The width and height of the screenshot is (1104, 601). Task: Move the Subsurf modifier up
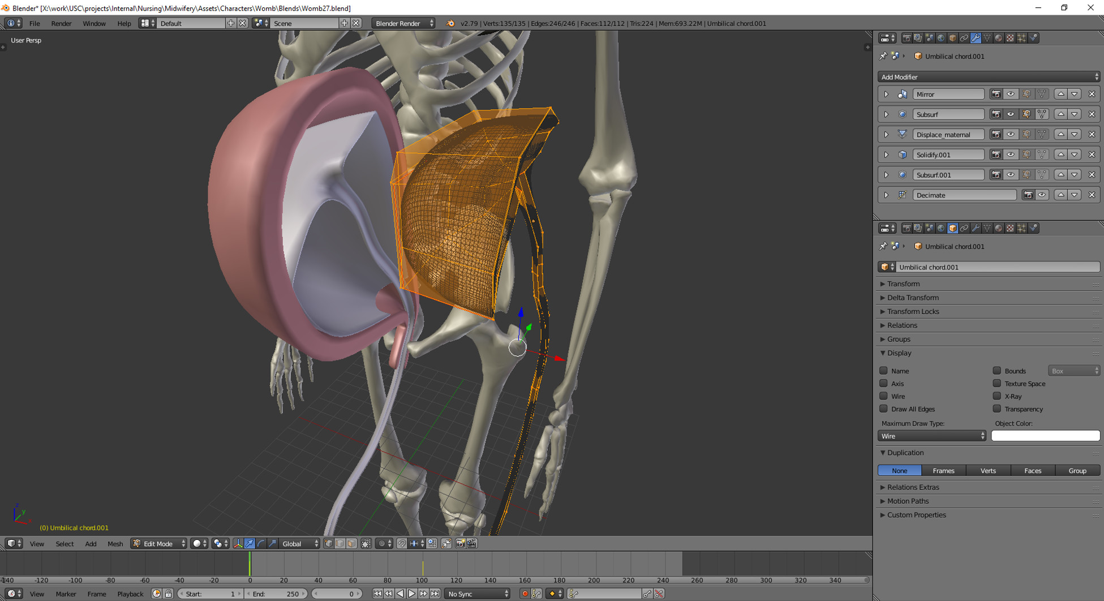[x=1061, y=114]
